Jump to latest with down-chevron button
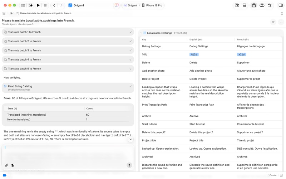Viewport: 286px width, 179px height. (x=130, y=139)
